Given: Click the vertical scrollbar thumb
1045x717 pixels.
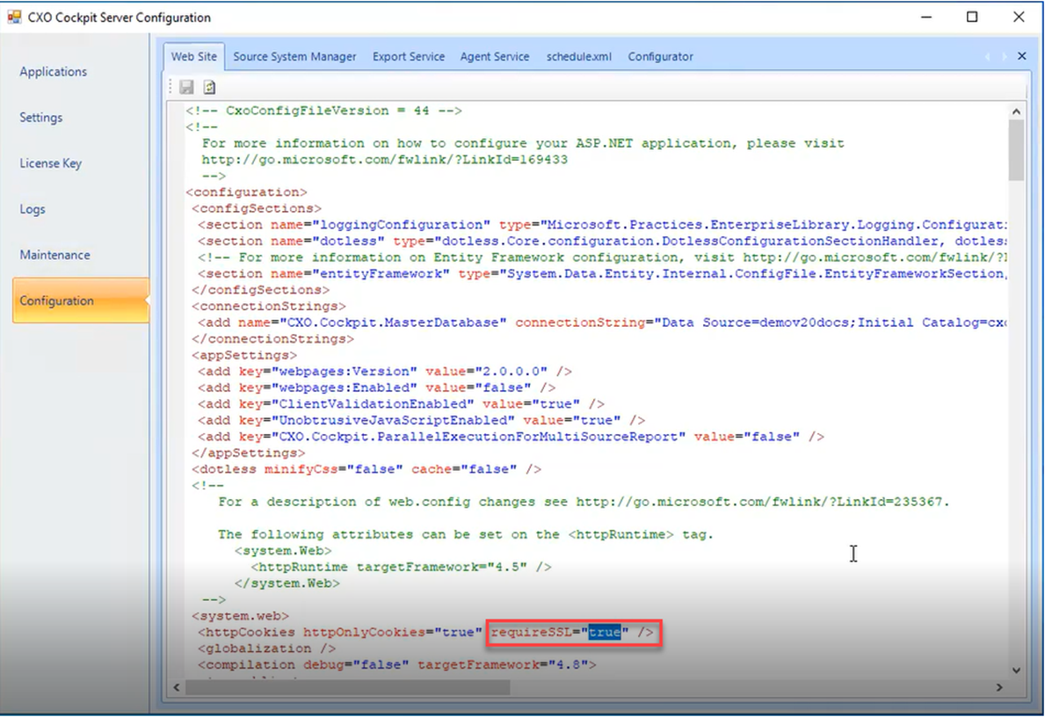Looking at the screenshot, I should 1016,150.
